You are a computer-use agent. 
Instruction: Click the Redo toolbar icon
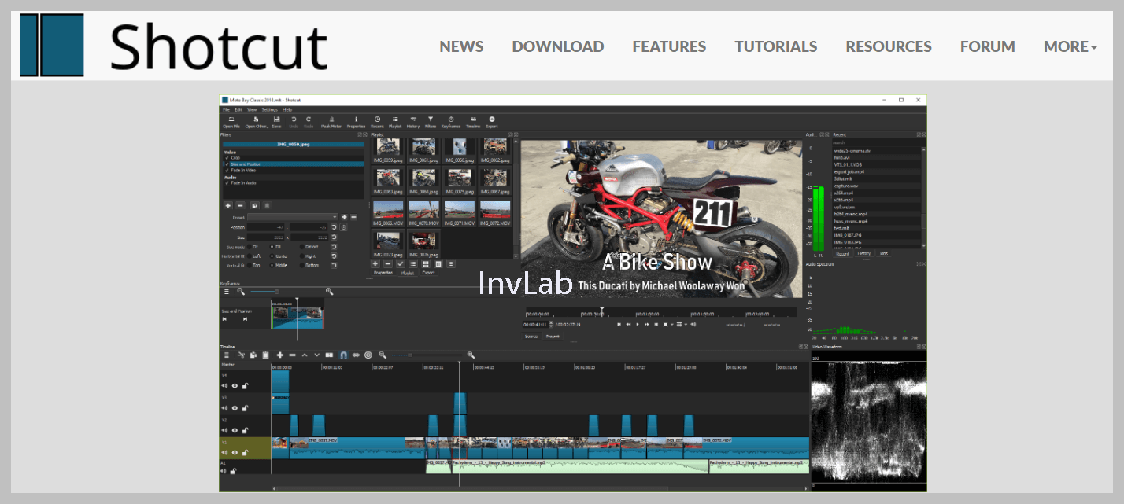[x=309, y=122]
